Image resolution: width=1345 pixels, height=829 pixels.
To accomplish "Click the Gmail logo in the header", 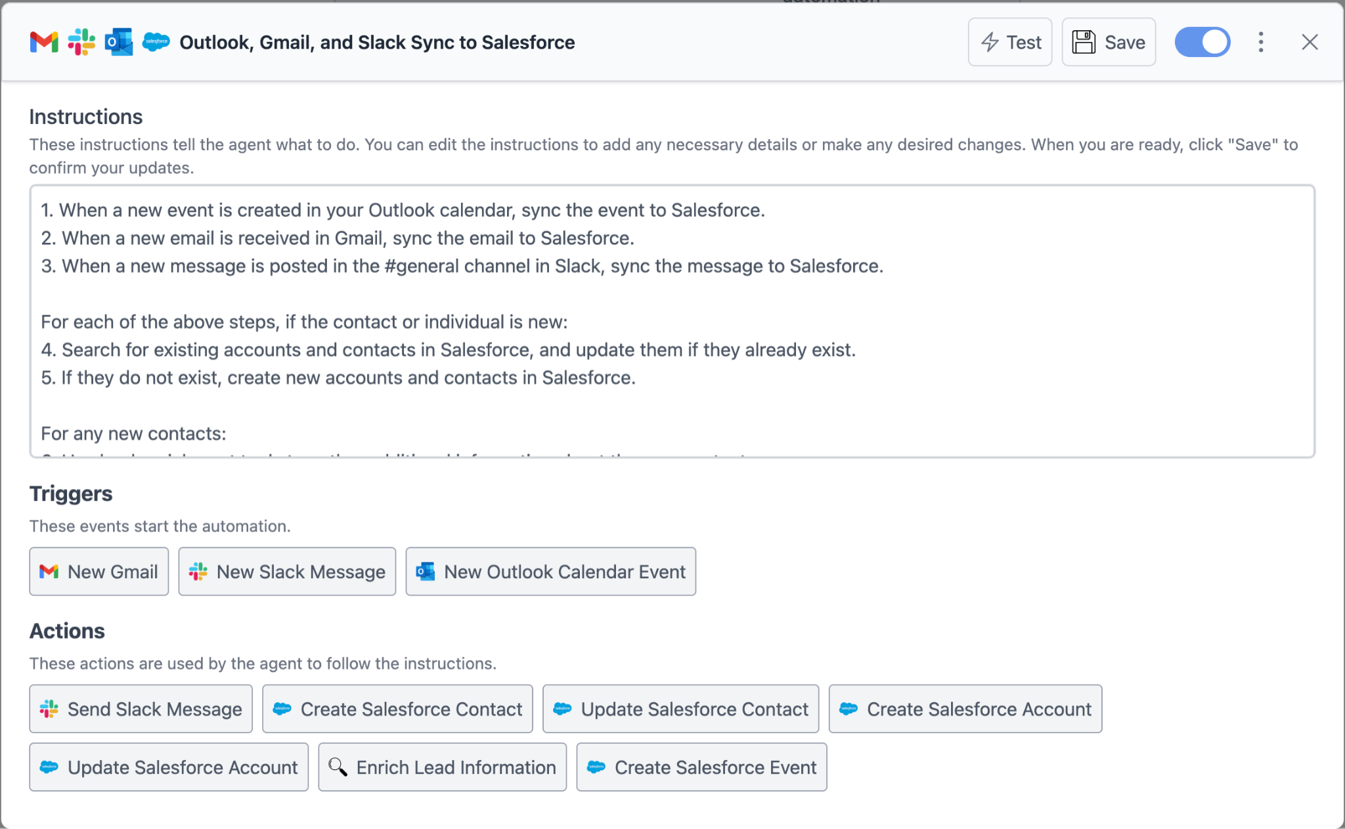I will click(44, 43).
